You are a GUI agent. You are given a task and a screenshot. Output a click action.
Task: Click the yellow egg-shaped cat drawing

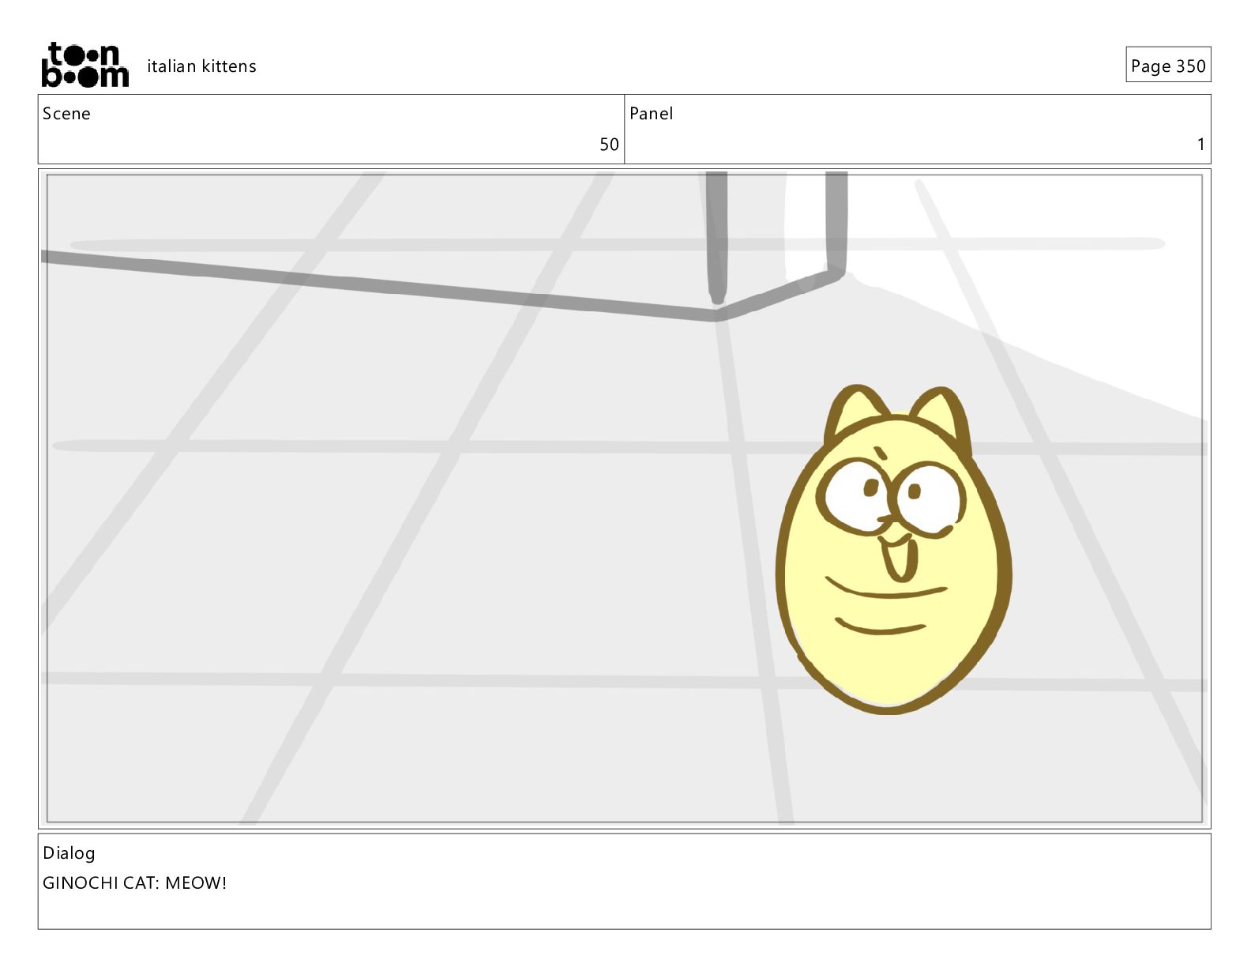[x=893, y=550]
